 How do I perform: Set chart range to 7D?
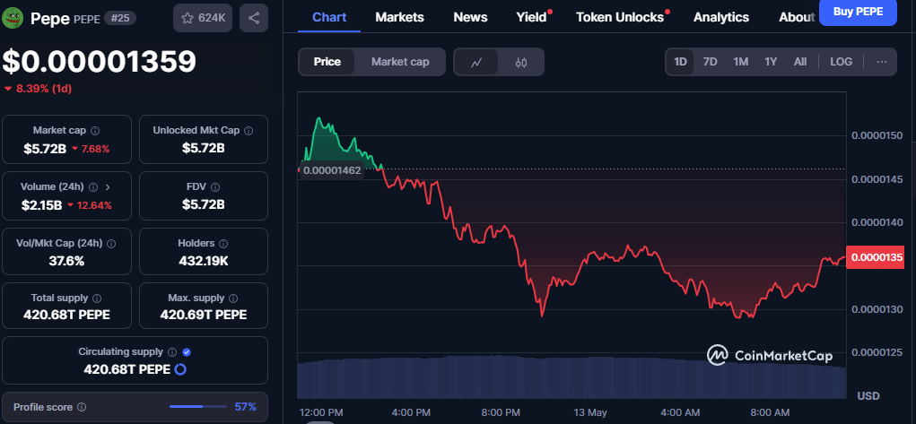click(710, 62)
